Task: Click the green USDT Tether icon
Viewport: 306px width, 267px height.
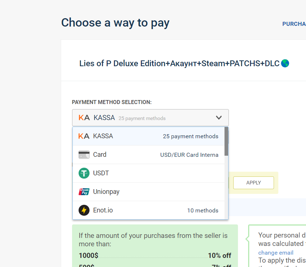Action: [x=84, y=173]
